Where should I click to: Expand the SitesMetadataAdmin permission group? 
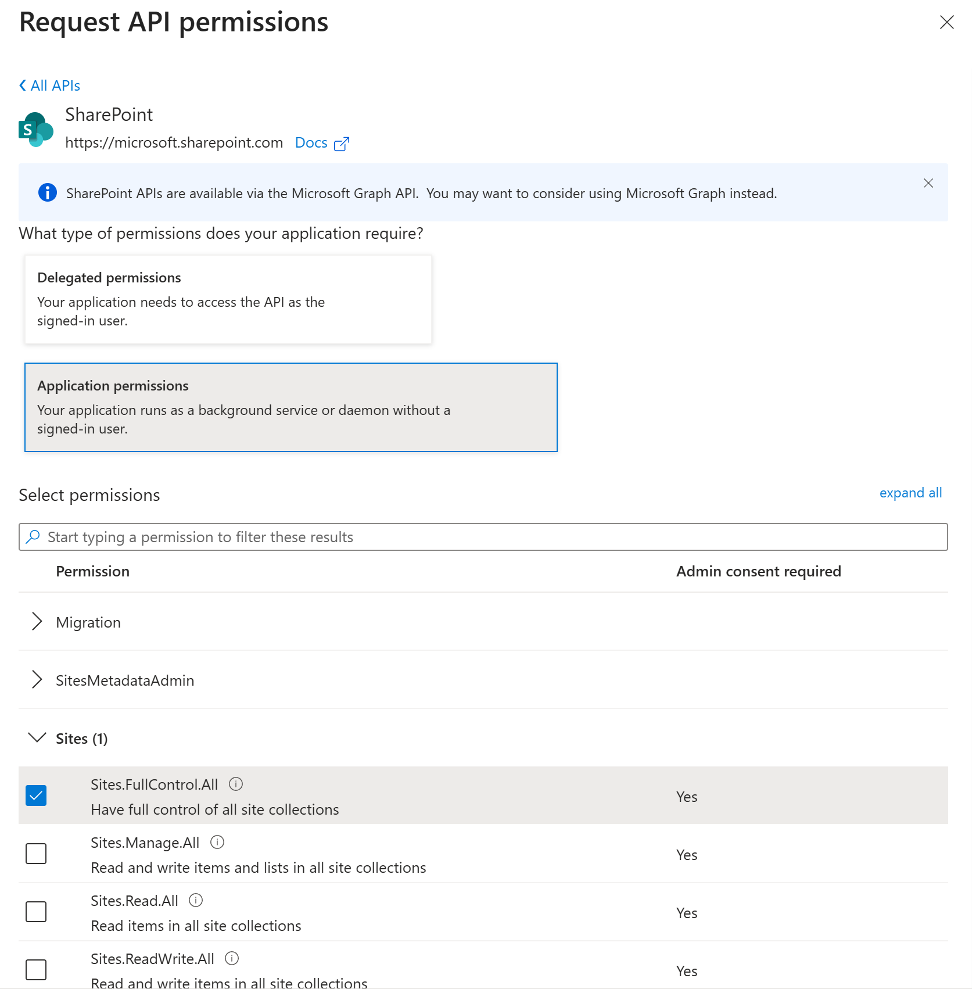pyautogui.click(x=37, y=679)
